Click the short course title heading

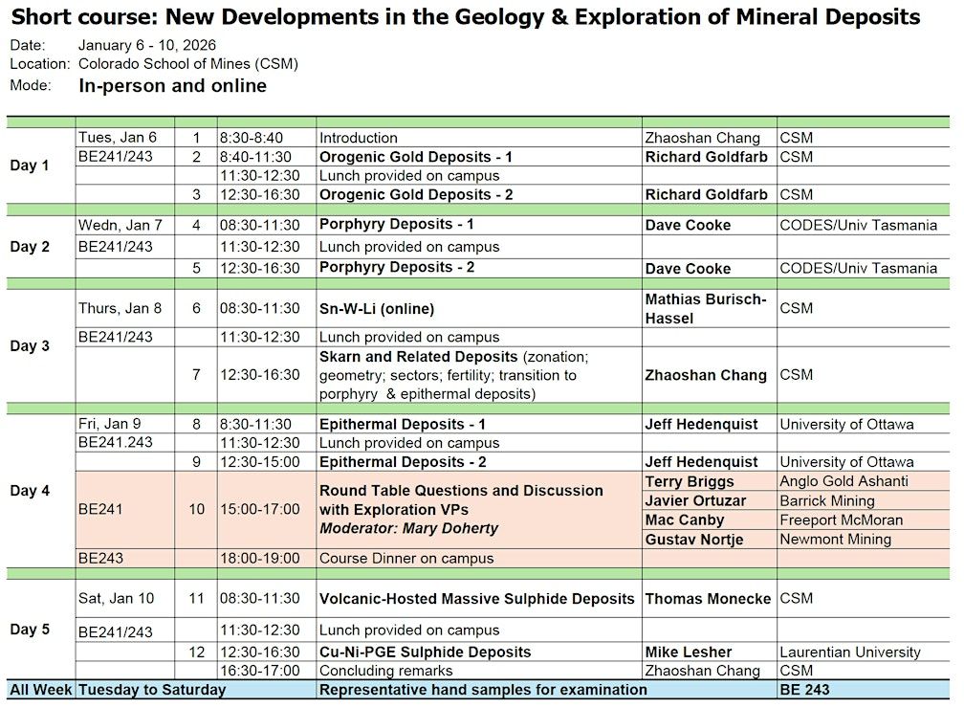point(466,17)
